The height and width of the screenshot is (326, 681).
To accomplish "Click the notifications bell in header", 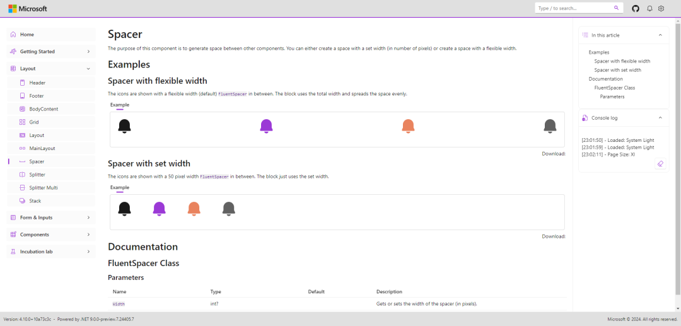I will pos(649,9).
